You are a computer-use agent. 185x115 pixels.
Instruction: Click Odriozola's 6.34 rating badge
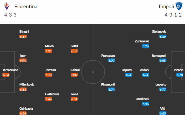pos(23,113)
